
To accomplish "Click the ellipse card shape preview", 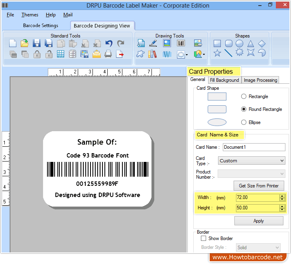I will point(217,122).
